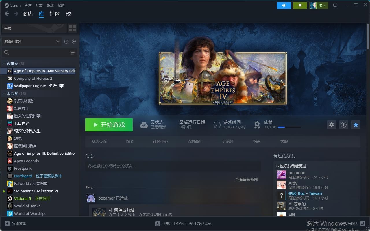Screen dimensions: 370x231
Task: Click the main page vertical scrollbar
Action: point(368,36)
